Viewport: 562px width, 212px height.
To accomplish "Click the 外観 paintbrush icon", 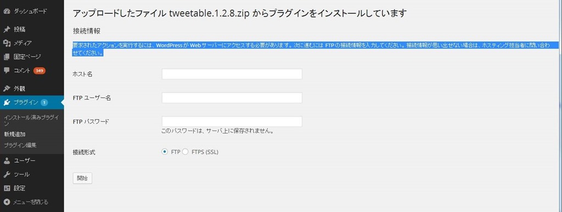I will (x=7, y=88).
